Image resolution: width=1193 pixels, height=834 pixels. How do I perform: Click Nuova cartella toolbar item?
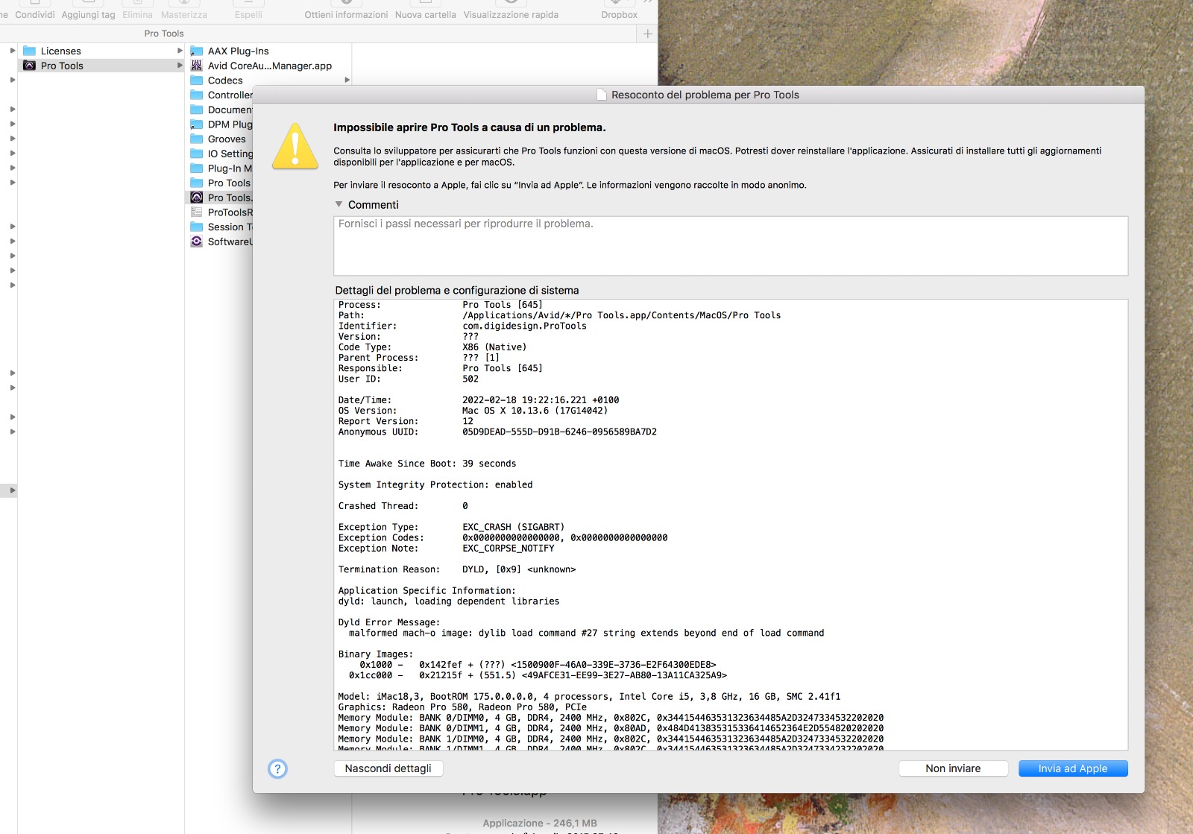(x=425, y=14)
